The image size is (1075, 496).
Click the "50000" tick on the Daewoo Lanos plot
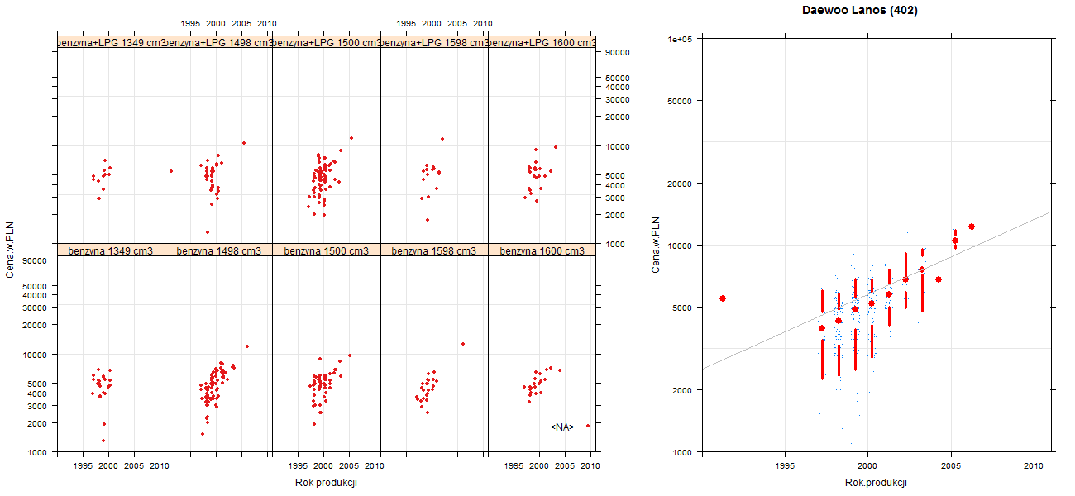pyautogui.click(x=681, y=101)
